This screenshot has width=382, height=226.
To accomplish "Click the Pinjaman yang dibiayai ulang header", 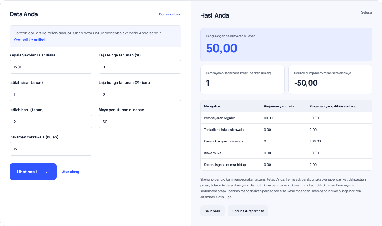I will pos(333,106).
